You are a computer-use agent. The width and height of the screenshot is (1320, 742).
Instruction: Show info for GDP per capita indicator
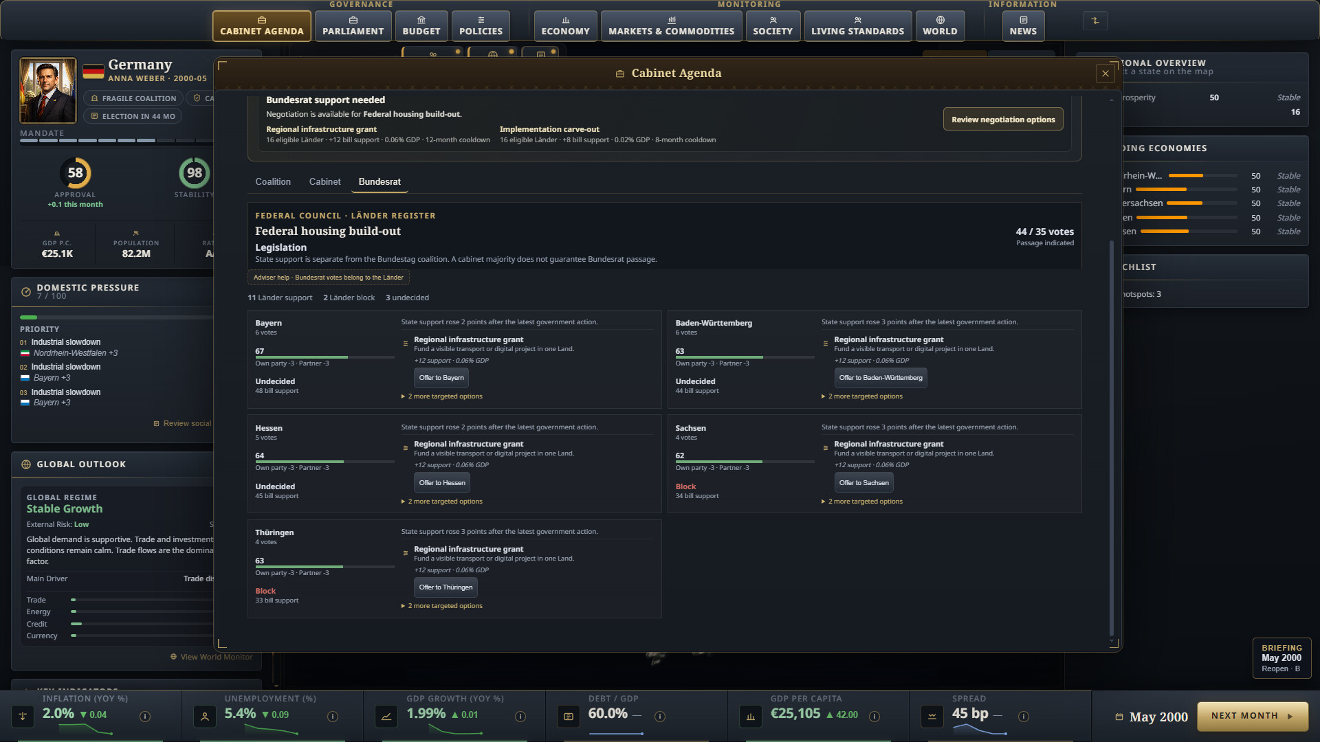tap(874, 717)
